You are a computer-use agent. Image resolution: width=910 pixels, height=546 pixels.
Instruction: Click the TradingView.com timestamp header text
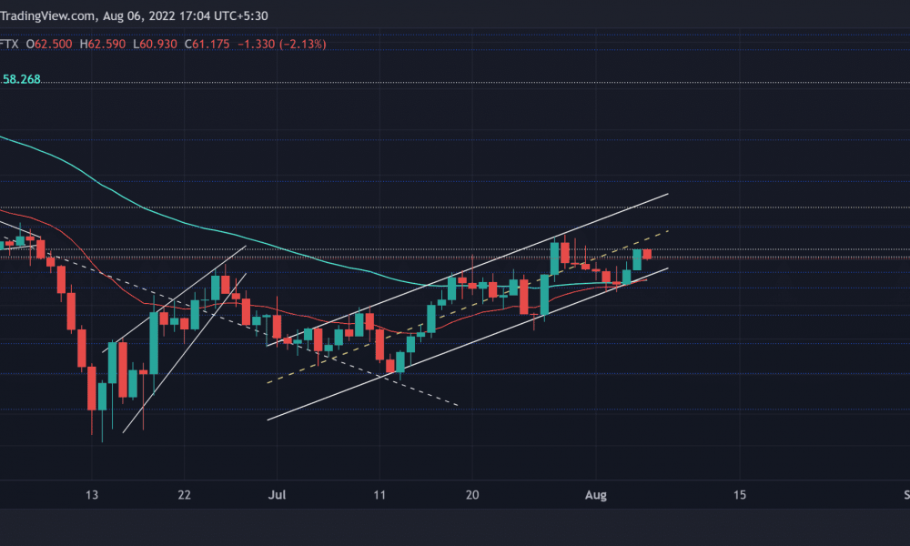(134, 15)
